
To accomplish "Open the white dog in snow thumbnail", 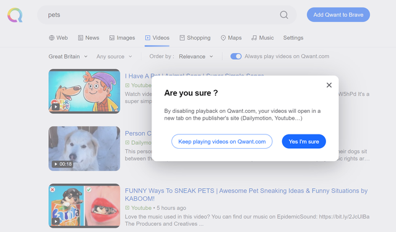I will pos(84,149).
